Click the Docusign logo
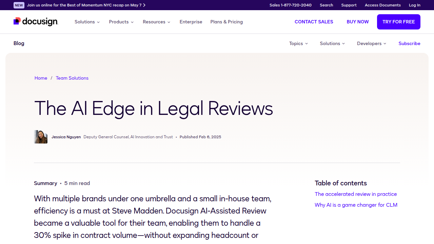The height and width of the screenshot is (244, 434). click(x=36, y=22)
